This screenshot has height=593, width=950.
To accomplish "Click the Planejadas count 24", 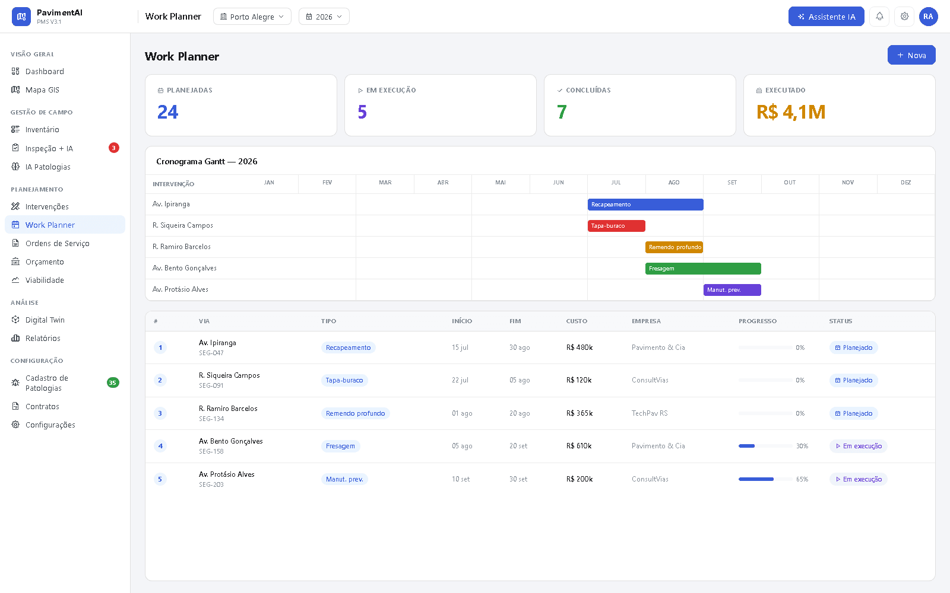I will pyautogui.click(x=167, y=112).
